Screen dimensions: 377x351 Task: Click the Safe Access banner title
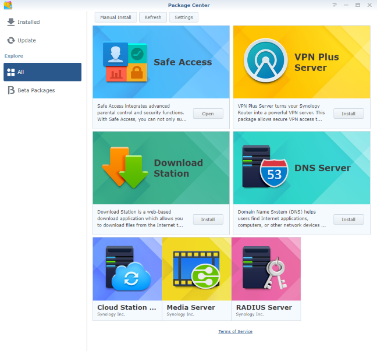(183, 62)
